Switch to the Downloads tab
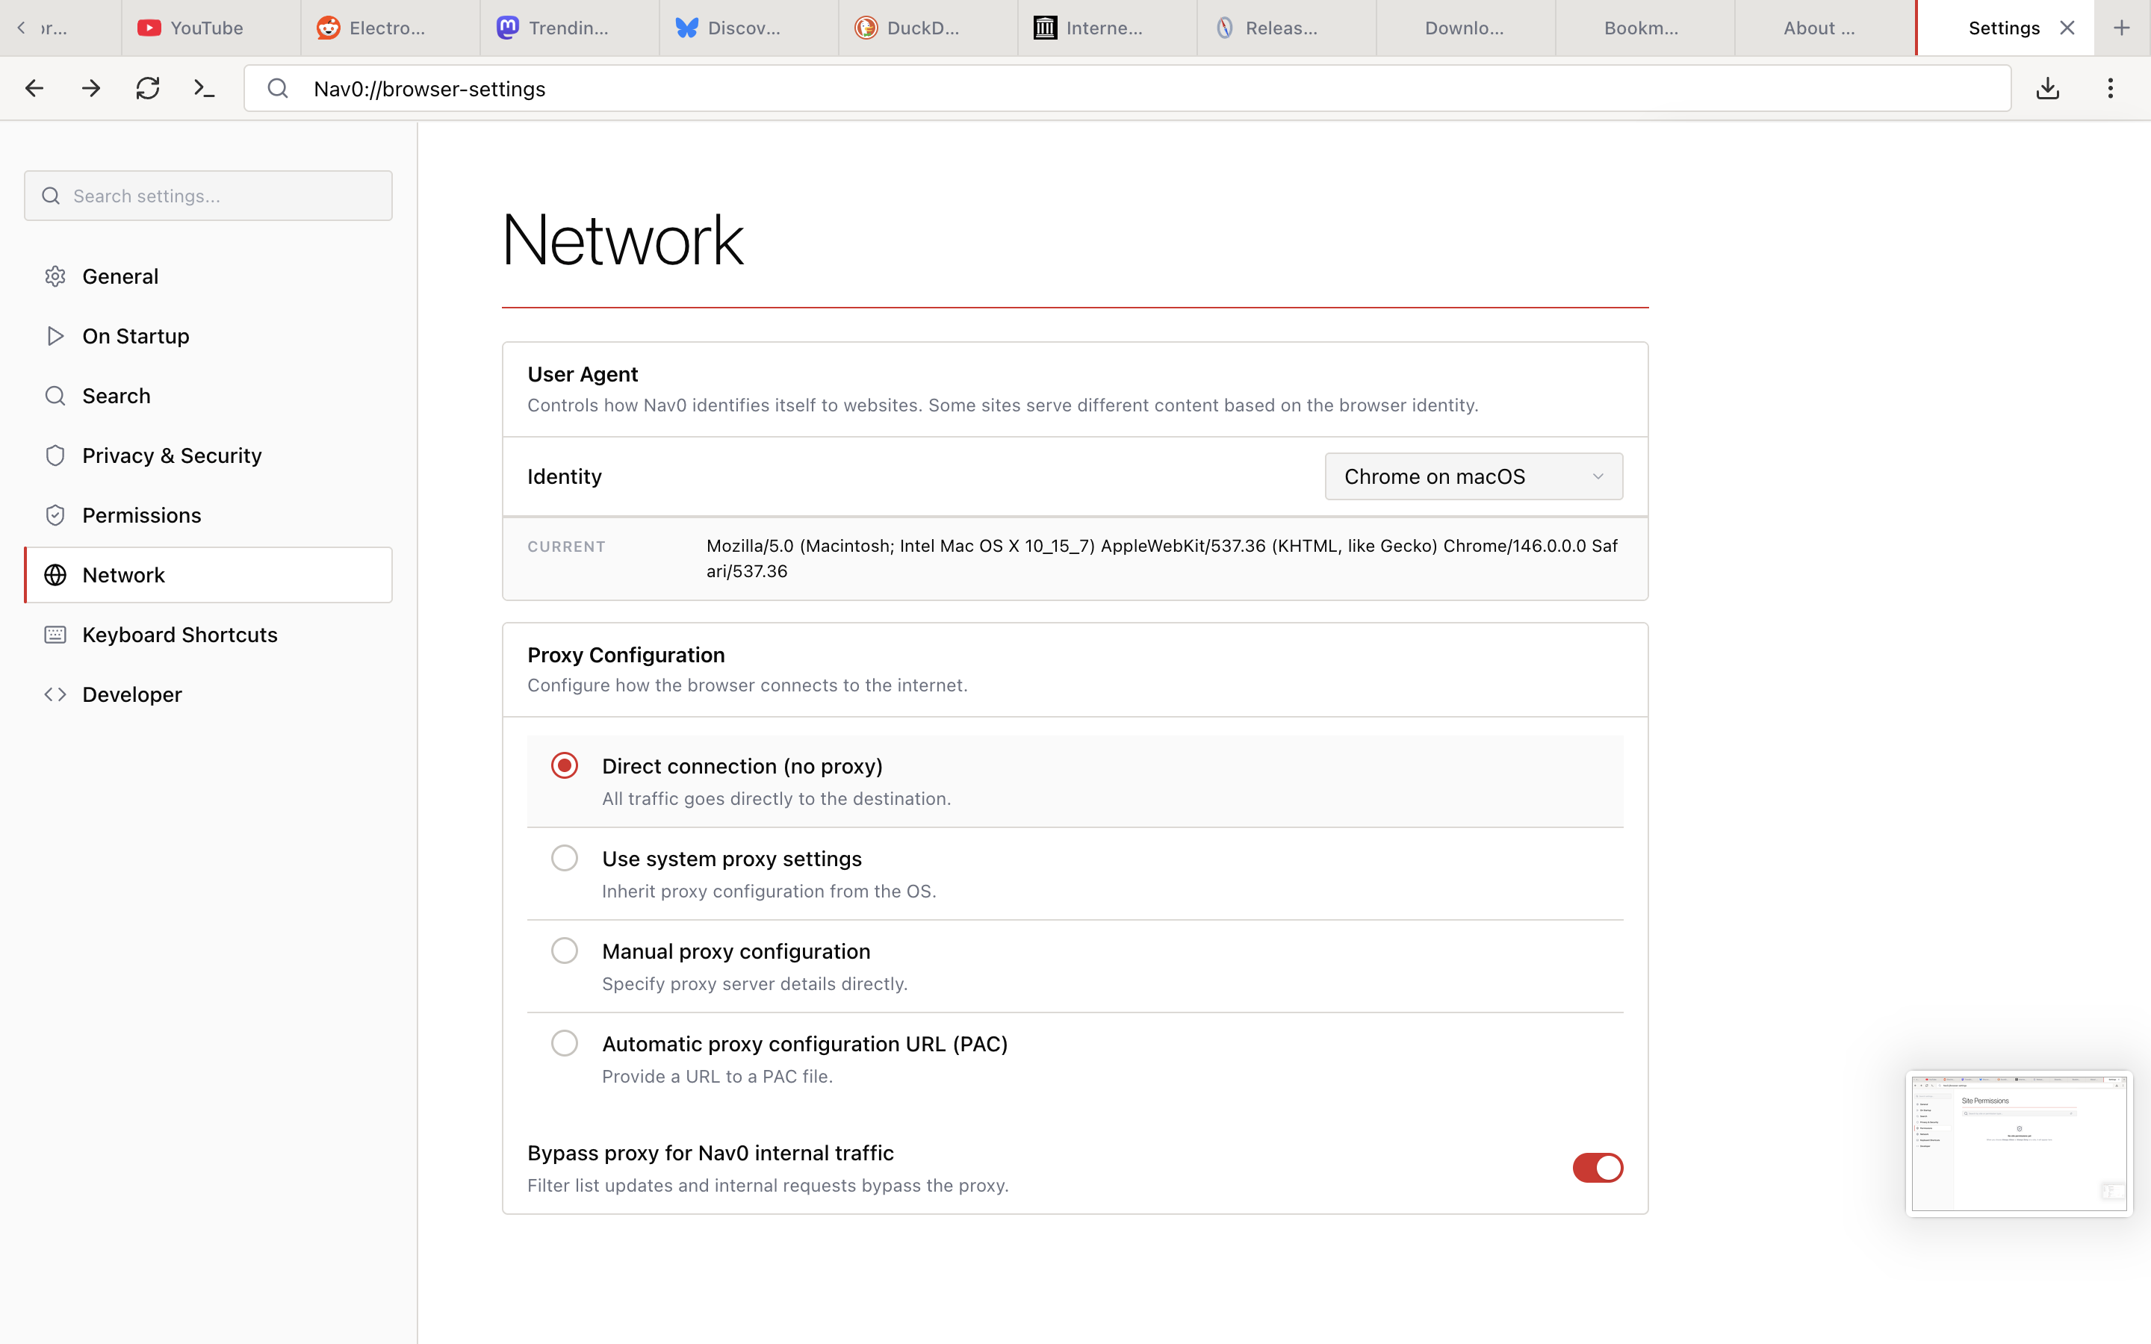This screenshot has width=2151, height=1344. click(1465, 28)
